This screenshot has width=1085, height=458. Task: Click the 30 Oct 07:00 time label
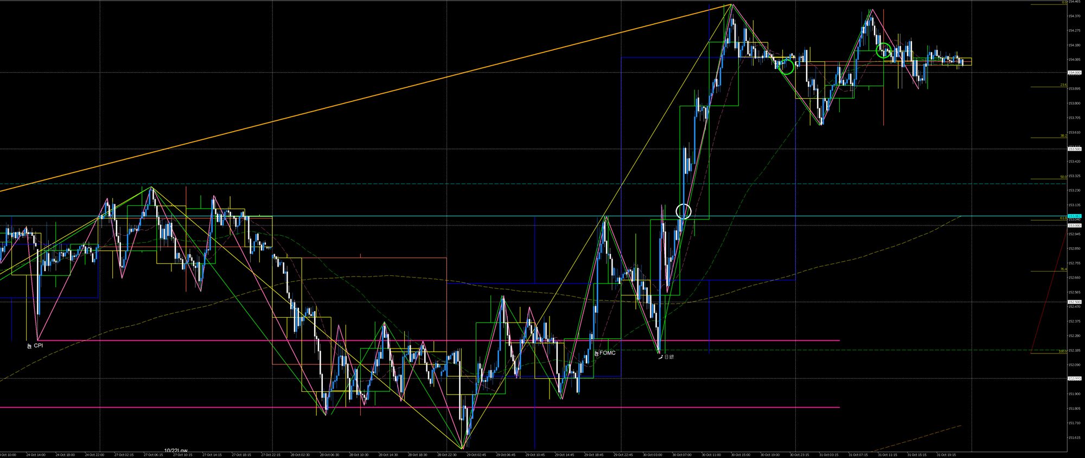681,455
